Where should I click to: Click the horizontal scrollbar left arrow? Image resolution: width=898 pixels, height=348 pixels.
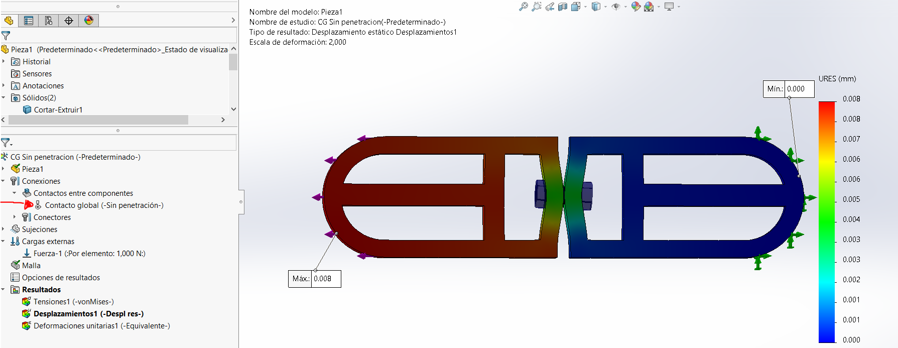tap(4, 120)
